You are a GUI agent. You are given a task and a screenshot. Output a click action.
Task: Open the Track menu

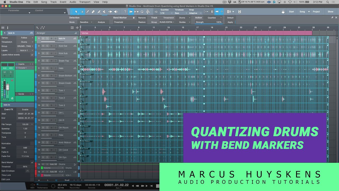pyautogui.click(x=53, y=2)
